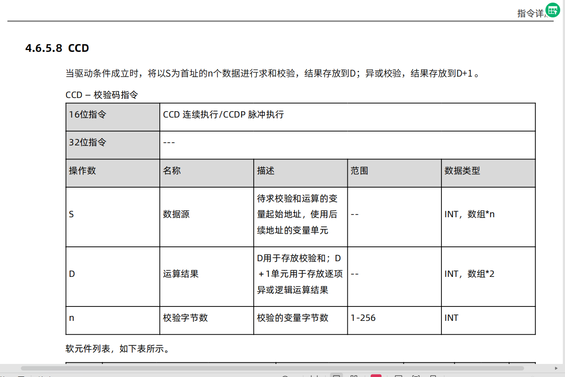Click the red icon in bottom status bar
Screen dimensions: 565x377
(x=376, y=375)
